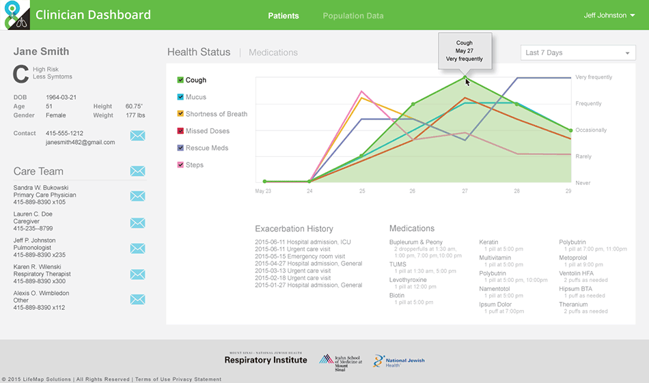Email Jeff P. Johnston envelope icon
This screenshot has height=383, width=649.
(137, 249)
